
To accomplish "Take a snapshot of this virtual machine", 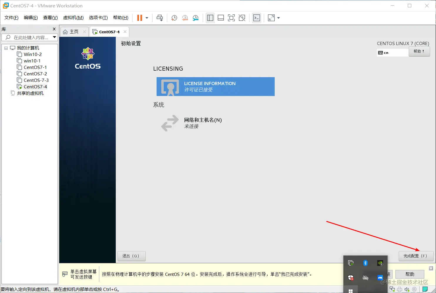I will click(x=174, y=18).
